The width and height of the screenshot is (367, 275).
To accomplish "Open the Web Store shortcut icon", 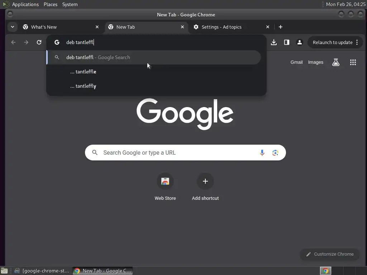I will [165, 181].
